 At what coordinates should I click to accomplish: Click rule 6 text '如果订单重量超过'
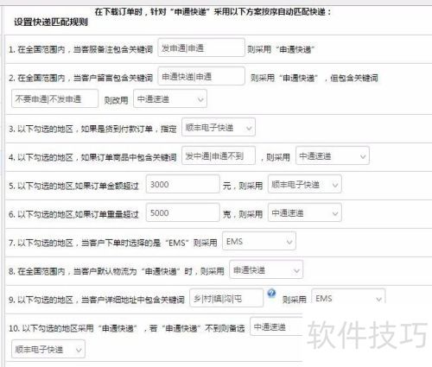107,214
